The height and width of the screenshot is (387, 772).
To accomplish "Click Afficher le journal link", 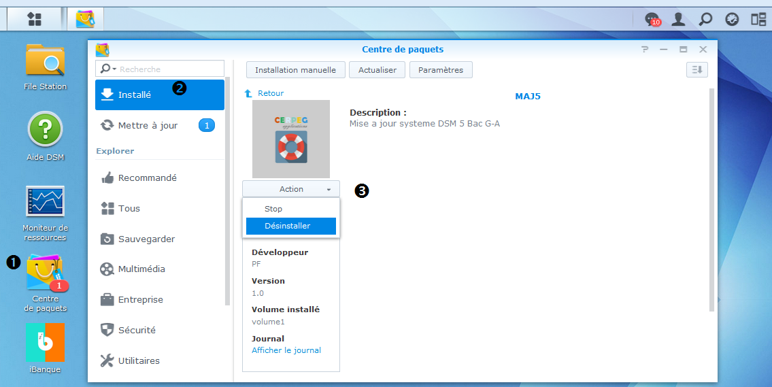I will point(286,350).
